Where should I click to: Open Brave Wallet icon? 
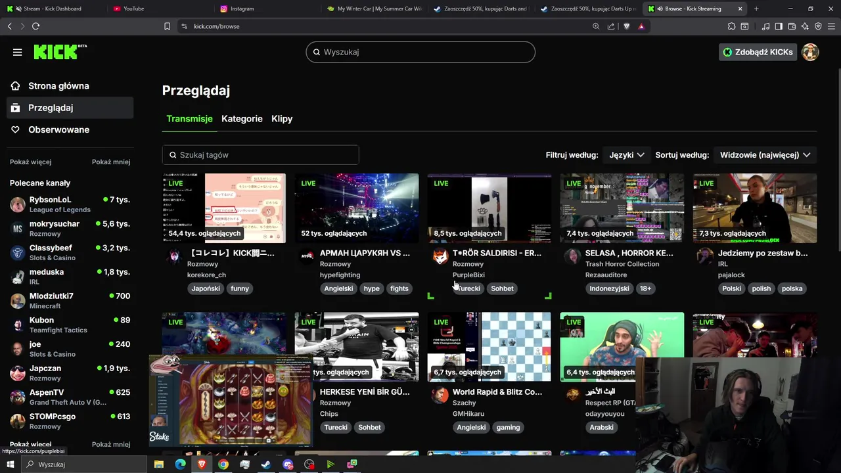[x=792, y=26]
